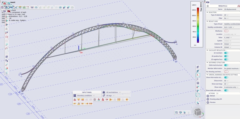
Task: Click the Zoom all magnifier icon
Action: pyautogui.click(x=176, y=112)
